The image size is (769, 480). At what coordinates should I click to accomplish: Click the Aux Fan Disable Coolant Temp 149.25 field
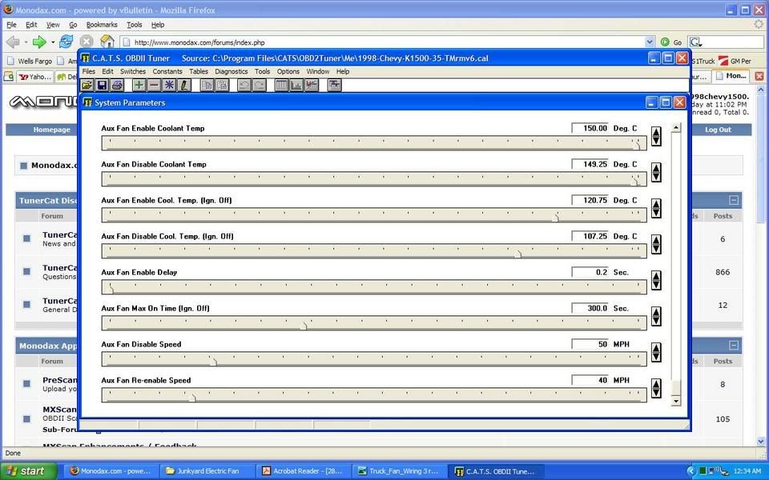coord(590,164)
